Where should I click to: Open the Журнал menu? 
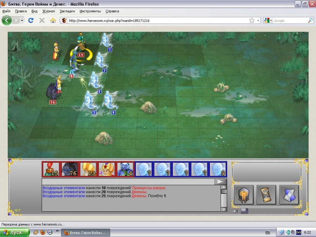click(48, 11)
